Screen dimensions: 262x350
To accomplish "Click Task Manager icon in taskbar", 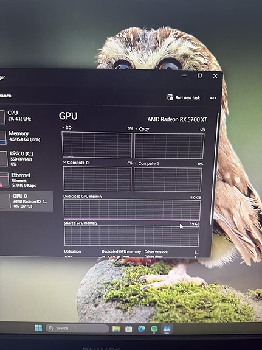I will click(x=167, y=329).
